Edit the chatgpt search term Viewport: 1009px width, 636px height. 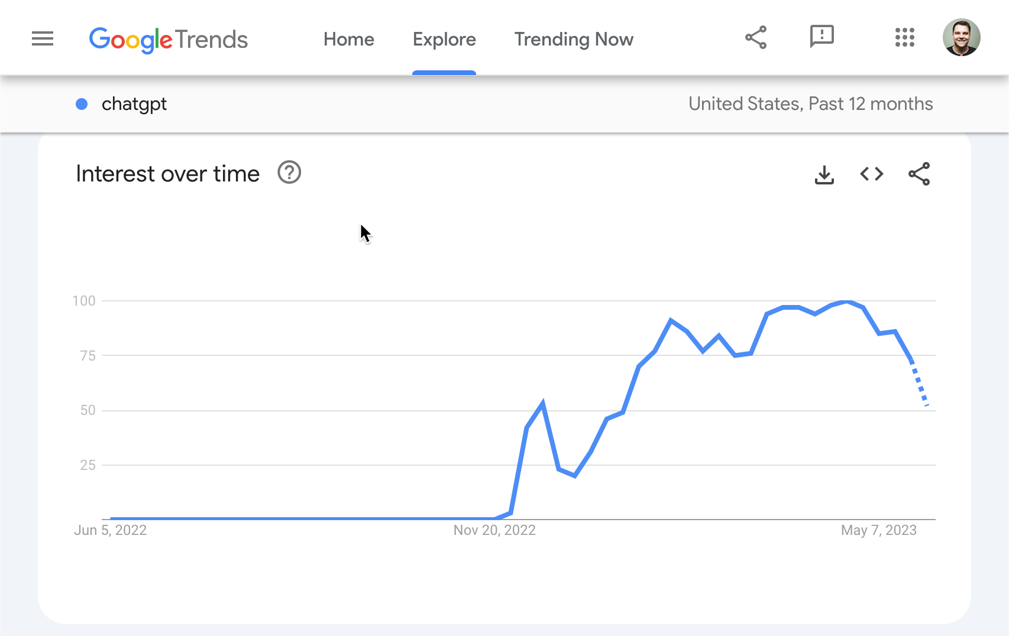coord(134,104)
